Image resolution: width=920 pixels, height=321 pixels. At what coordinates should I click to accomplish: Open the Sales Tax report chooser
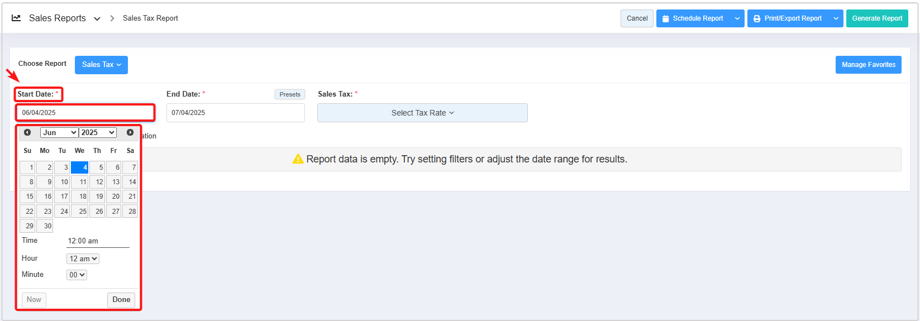(101, 65)
